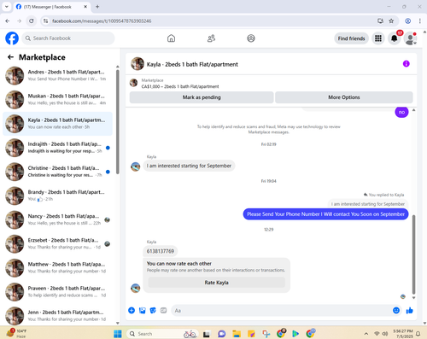Open the Windows Start menu

118,334
